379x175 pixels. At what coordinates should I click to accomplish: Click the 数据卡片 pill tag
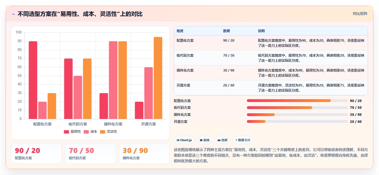coord(243,140)
